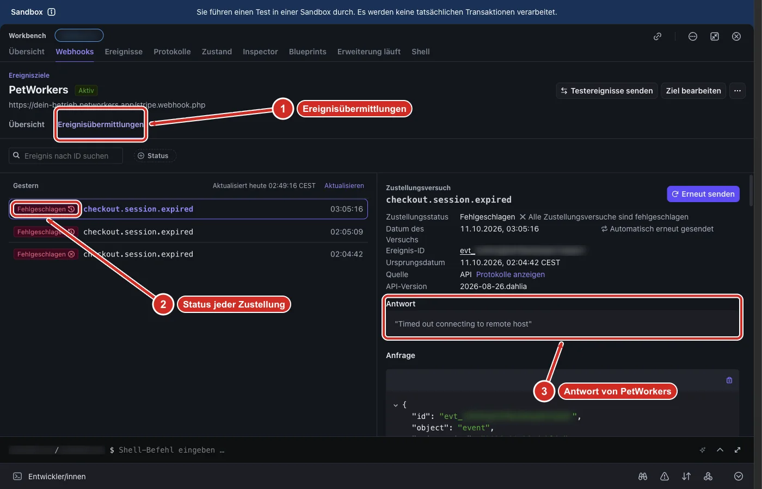The image size is (762, 489).
Task: Go to the Inspector tab
Action: [x=260, y=52]
